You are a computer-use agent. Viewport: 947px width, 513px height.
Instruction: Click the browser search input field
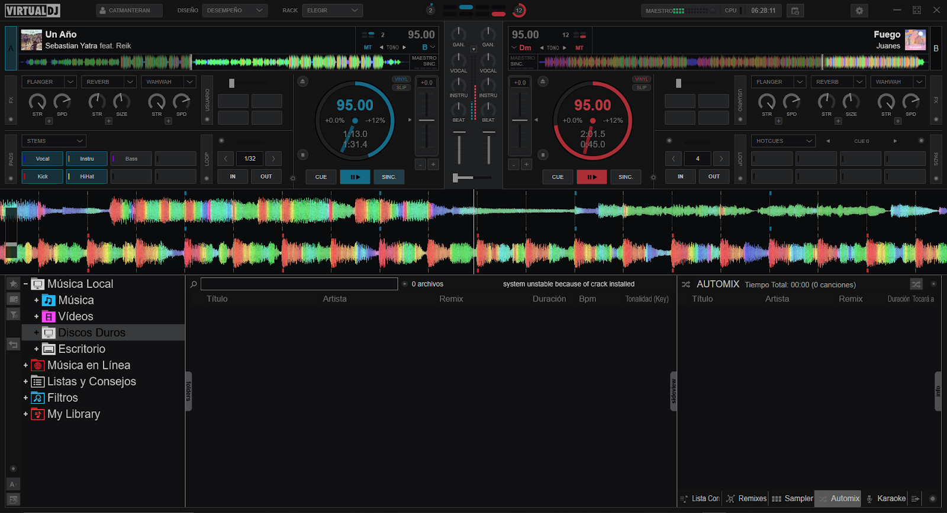[x=299, y=284]
